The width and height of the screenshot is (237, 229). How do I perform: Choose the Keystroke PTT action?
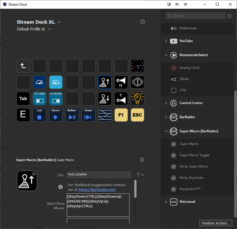click(x=197, y=189)
